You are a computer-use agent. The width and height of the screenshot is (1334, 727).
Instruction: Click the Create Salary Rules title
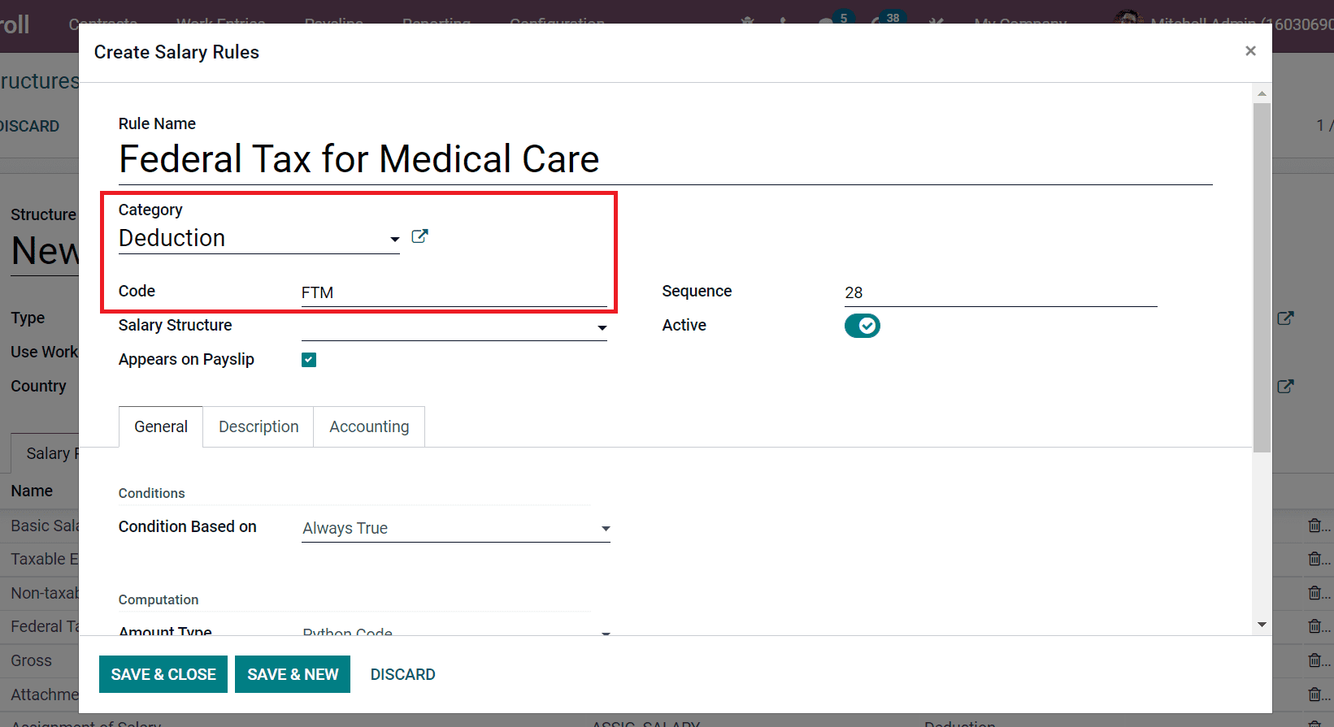(x=176, y=52)
